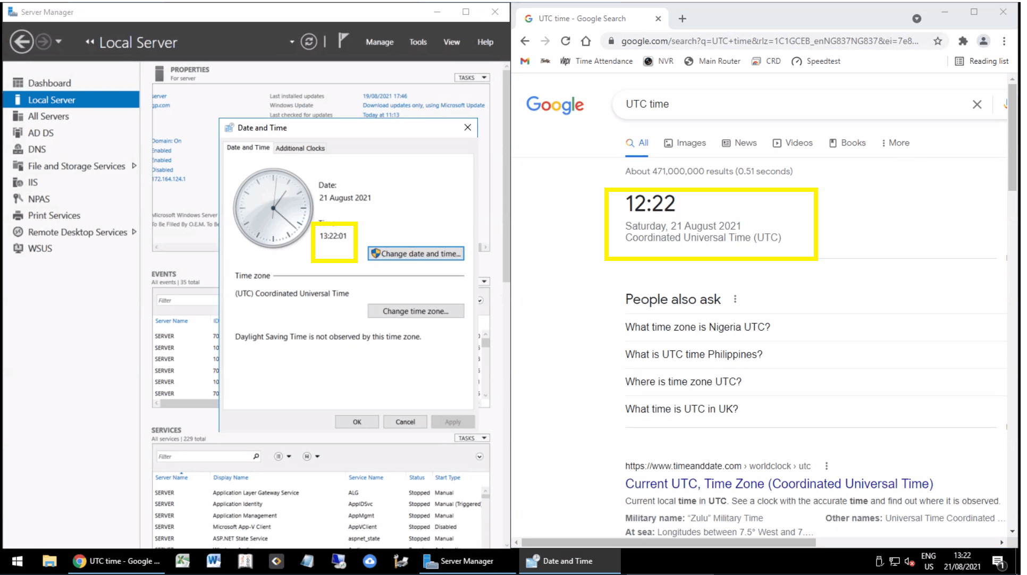1027x575 pixels.
Task: Switch to Images search tab
Action: (685, 143)
